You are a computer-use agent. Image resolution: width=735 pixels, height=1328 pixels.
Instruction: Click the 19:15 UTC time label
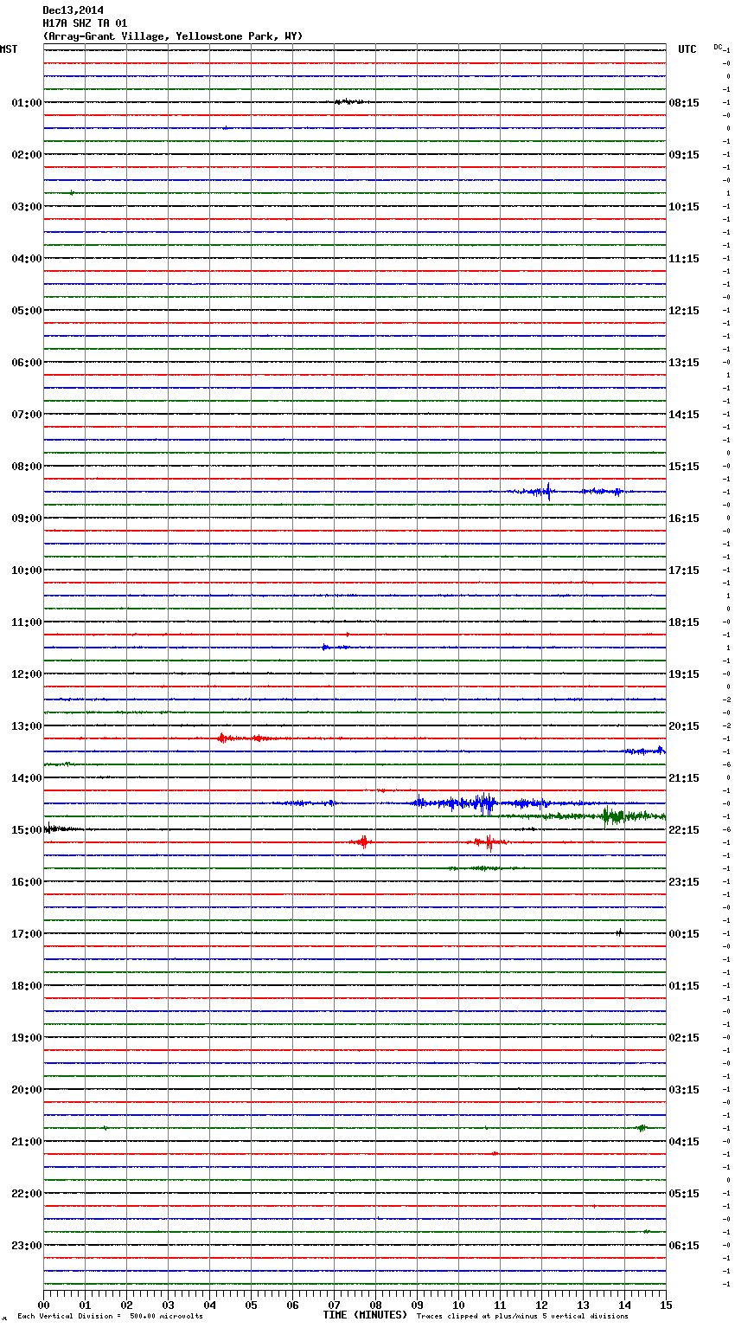pos(684,674)
